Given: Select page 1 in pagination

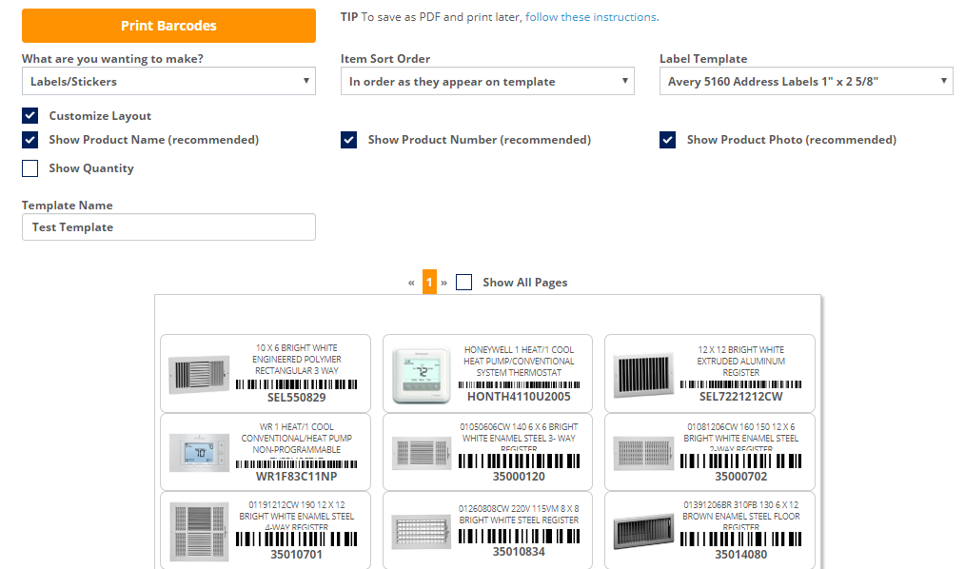Looking at the screenshot, I should [429, 283].
